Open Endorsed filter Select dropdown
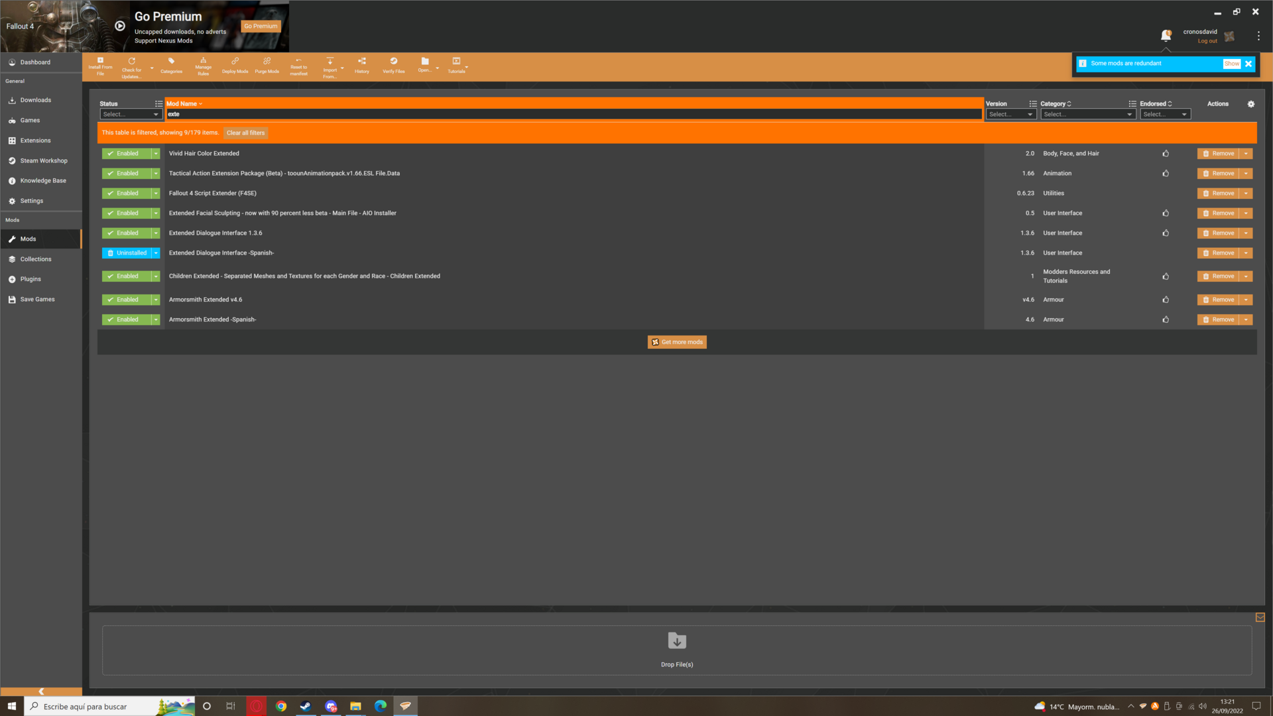Image resolution: width=1273 pixels, height=716 pixels. (x=1165, y=114)
